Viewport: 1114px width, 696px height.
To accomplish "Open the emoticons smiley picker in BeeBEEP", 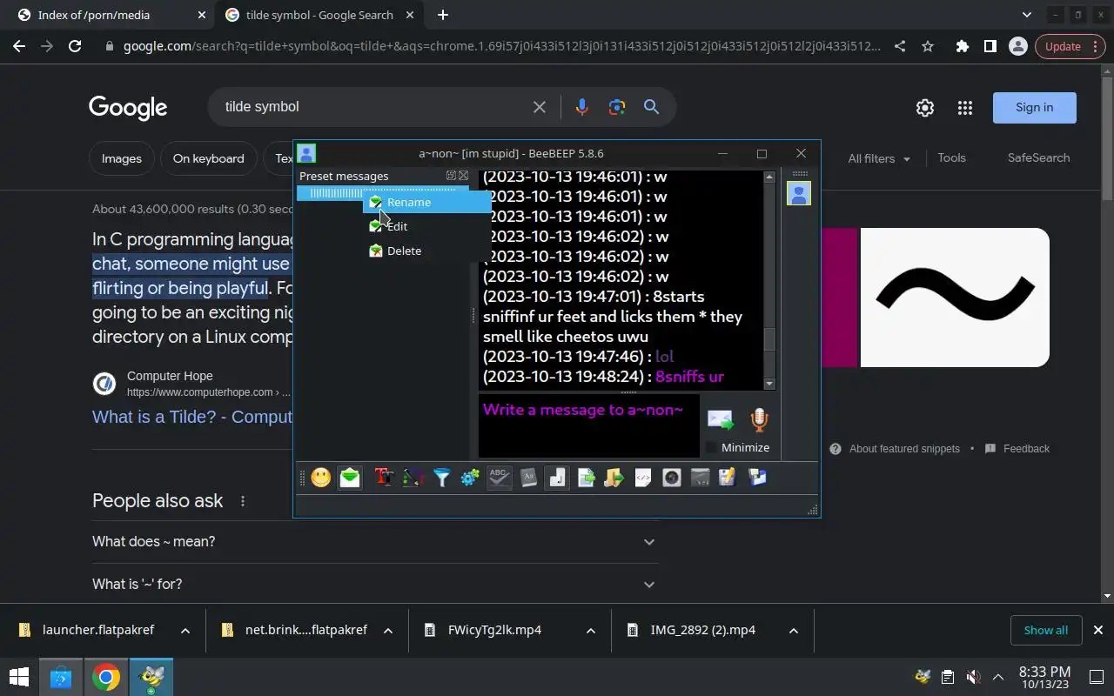I will click(x=321, y=478).
